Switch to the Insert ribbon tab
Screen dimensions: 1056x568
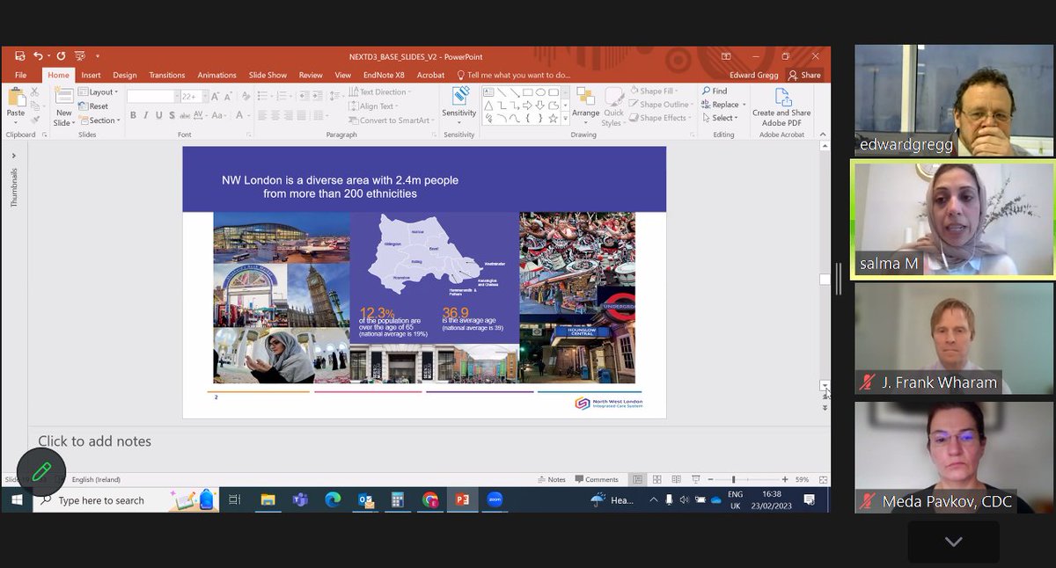91,76
